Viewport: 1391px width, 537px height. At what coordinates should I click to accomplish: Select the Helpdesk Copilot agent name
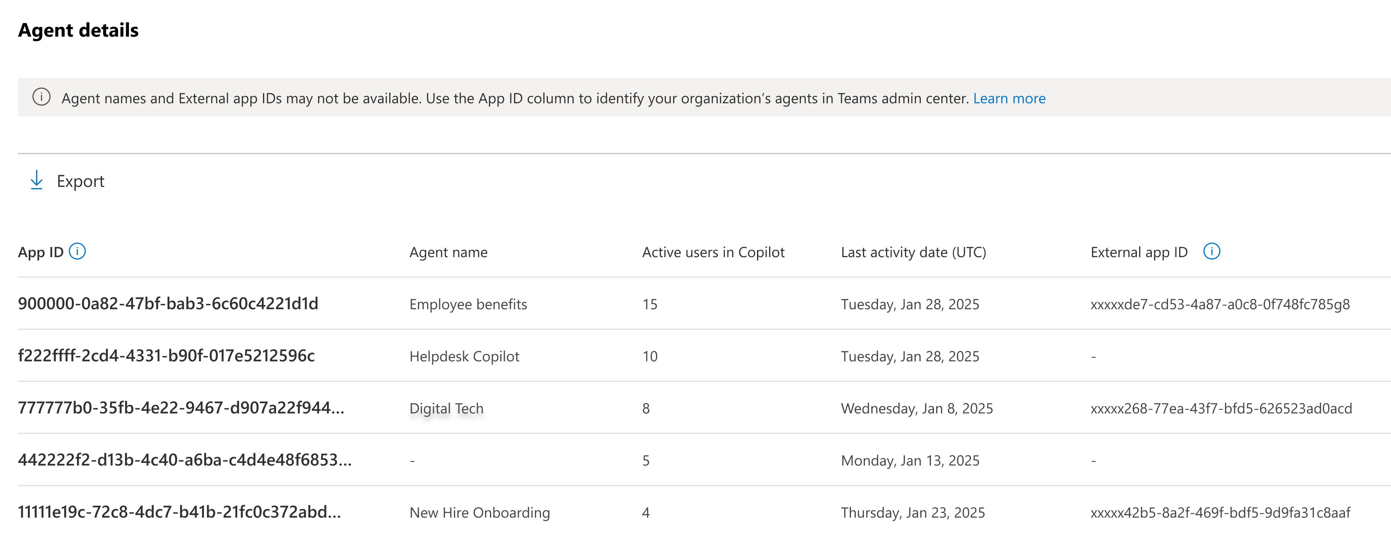(464, 356)
